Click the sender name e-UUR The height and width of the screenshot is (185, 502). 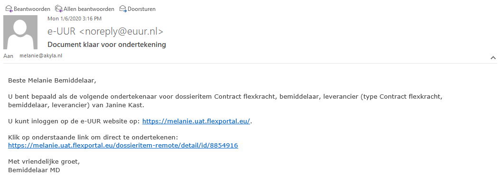point(62,31)
